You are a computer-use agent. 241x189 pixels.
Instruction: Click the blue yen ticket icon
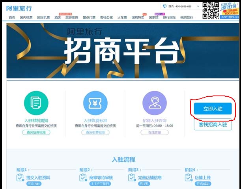click(95, 103)
